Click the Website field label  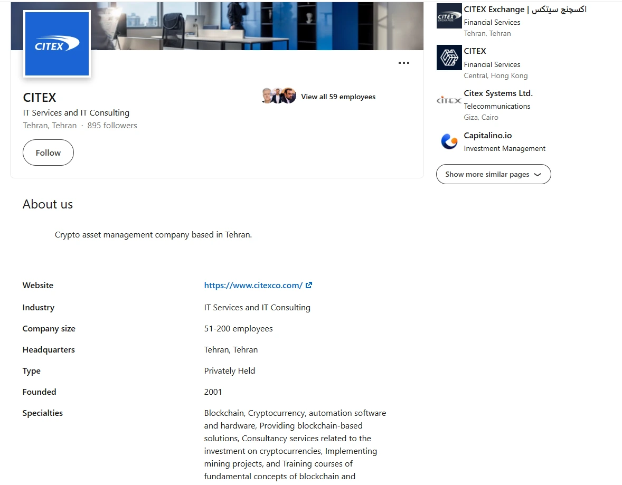[x=37, y=285]
